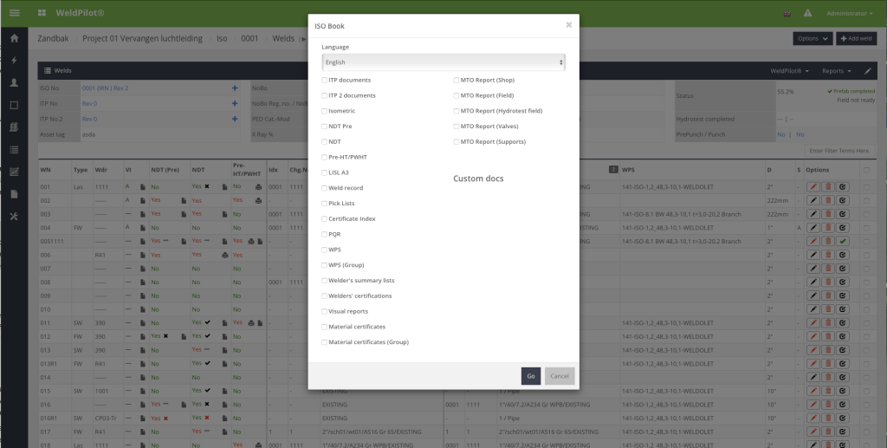Click the lightning bolt sidebar icon

(14, 61)
